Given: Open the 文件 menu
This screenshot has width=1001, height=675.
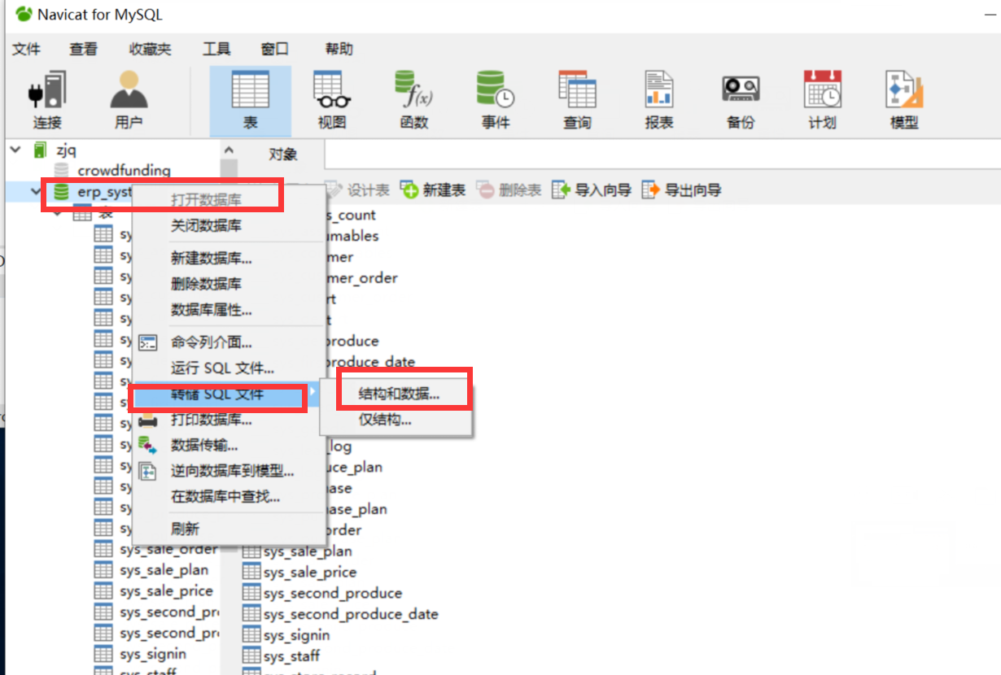Looking at the screenshot, I should click(x=26, y=50).
